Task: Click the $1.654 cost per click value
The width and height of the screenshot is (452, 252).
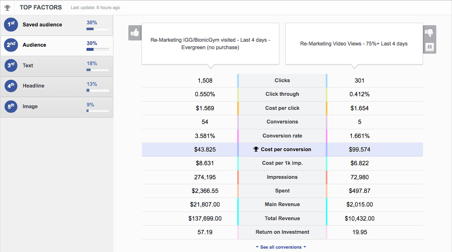Action: click(359, 108)
